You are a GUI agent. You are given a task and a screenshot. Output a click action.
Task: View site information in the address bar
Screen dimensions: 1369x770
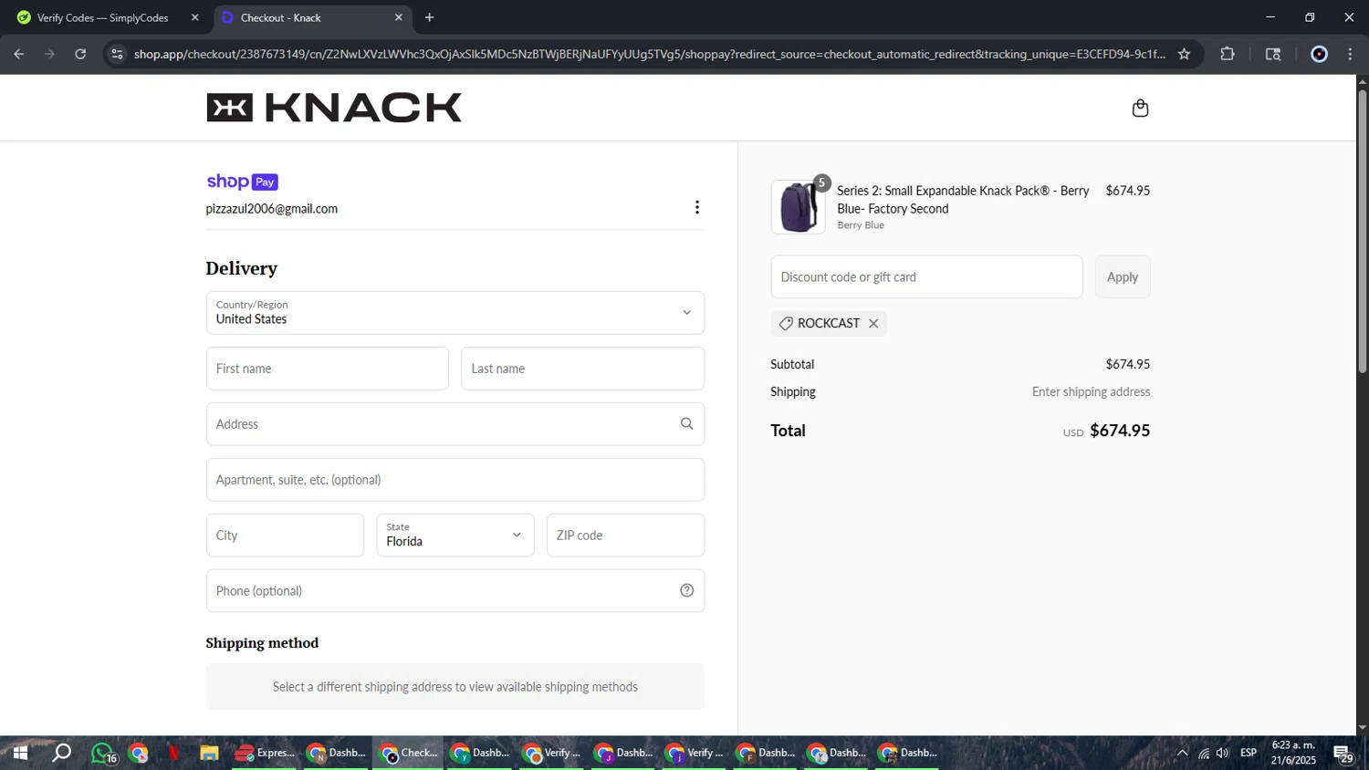click(x=116, y=54)
